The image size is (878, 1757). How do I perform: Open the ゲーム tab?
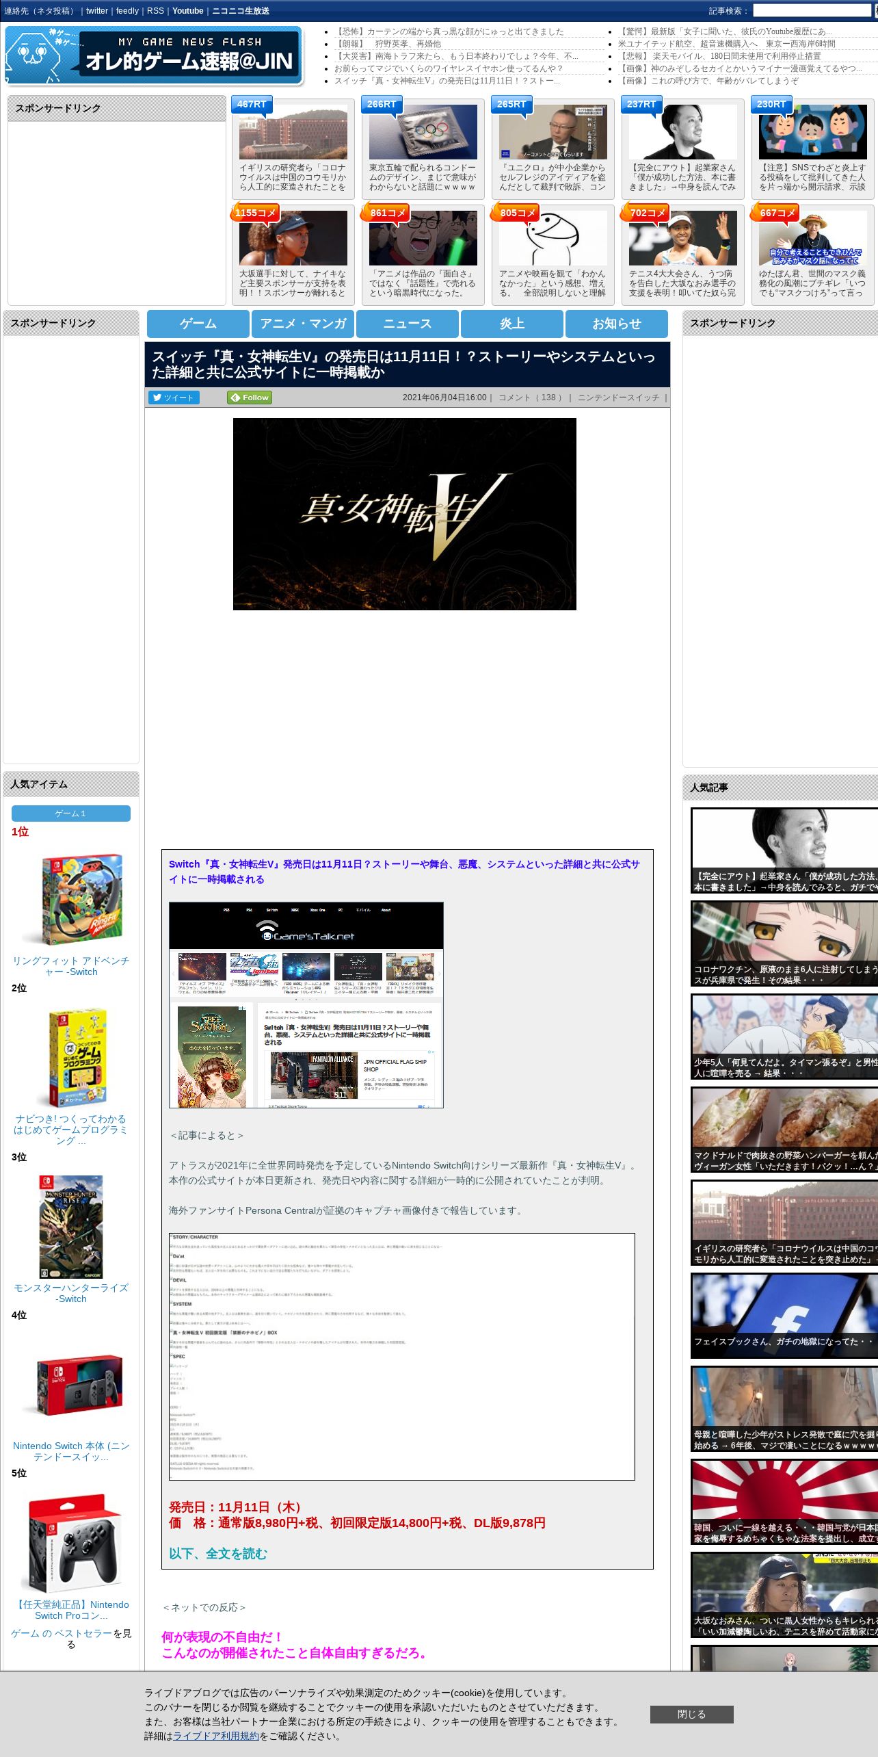point(198,324)
